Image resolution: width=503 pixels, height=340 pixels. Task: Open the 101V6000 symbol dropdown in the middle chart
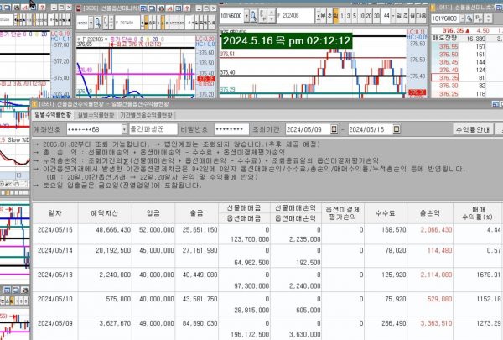click(x=246, y=16)
